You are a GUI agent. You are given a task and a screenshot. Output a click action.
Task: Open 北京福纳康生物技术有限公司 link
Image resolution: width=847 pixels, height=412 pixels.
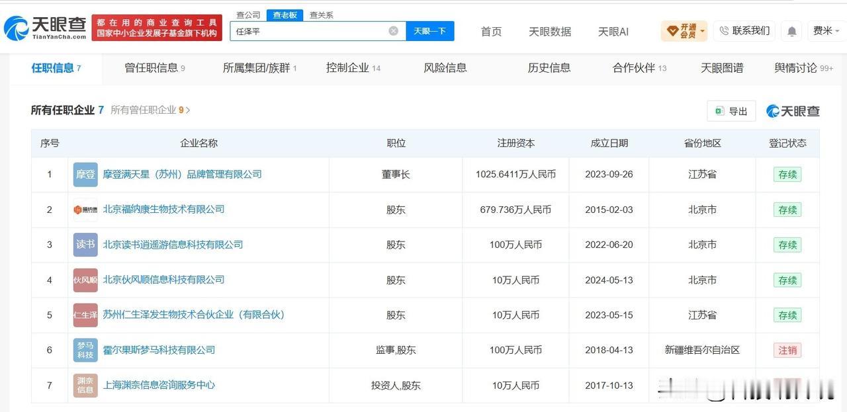163,210
